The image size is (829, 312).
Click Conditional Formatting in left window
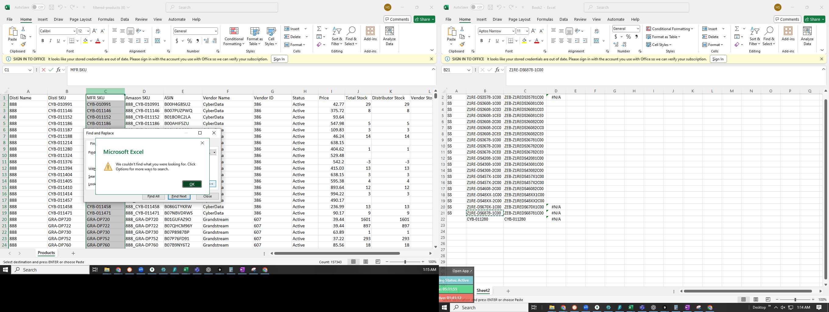tap(234, 36)
